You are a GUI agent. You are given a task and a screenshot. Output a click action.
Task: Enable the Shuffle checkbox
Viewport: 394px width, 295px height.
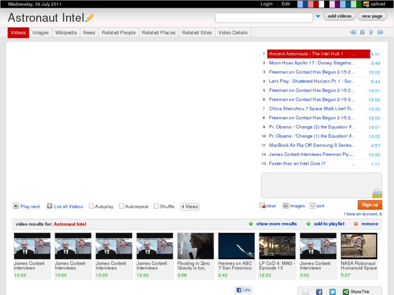(x=156, y=206)
